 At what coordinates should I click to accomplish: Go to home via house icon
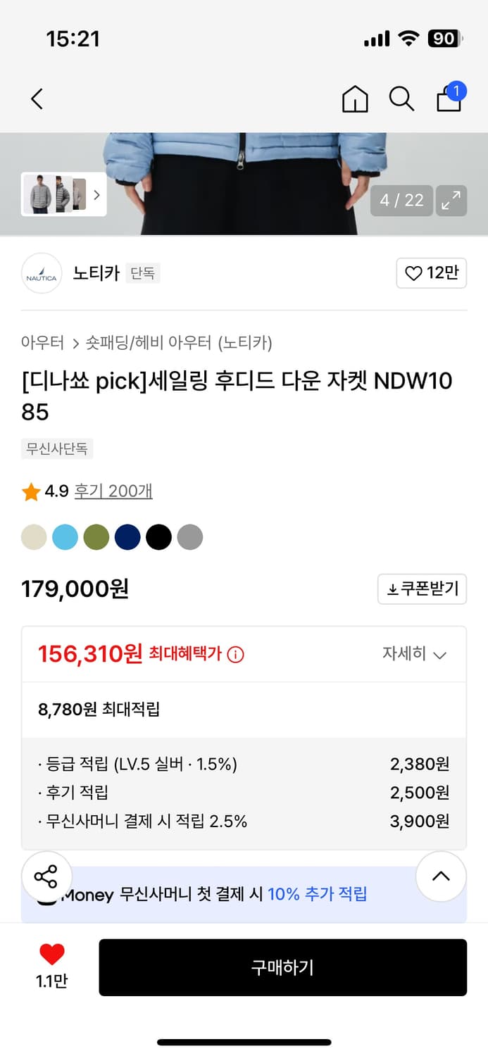[355, 99]
